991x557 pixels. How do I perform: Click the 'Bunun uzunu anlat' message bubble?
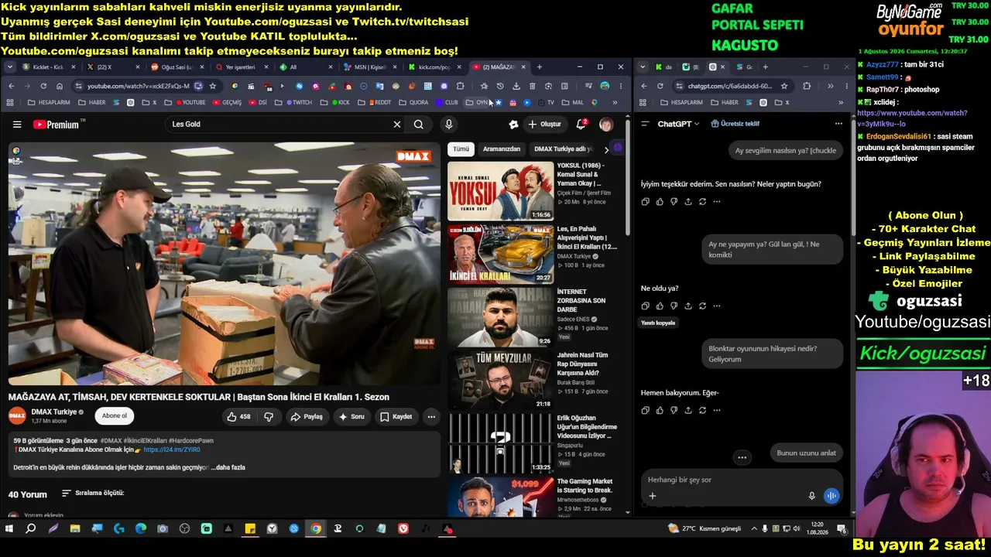[806, 453]
